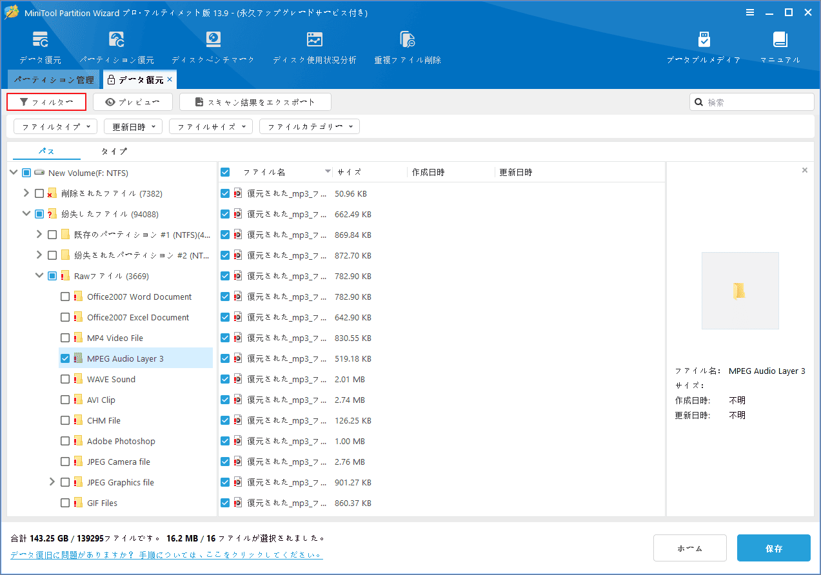Click the magnifier icon in the search box
821x575 pixels.
tap(699, 102)
